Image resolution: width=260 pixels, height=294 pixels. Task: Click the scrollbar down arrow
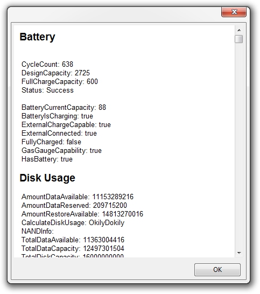coord(239,253)
